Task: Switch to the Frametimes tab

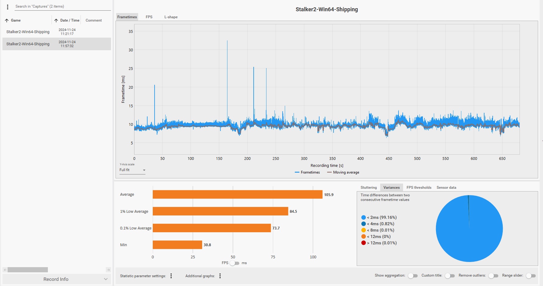Action: tap(127, 17)
